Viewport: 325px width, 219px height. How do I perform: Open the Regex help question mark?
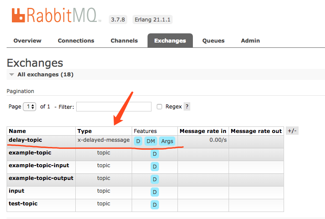pos(187,107)
